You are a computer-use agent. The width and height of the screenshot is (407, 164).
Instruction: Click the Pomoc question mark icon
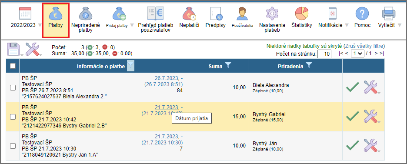click(362, 14)
